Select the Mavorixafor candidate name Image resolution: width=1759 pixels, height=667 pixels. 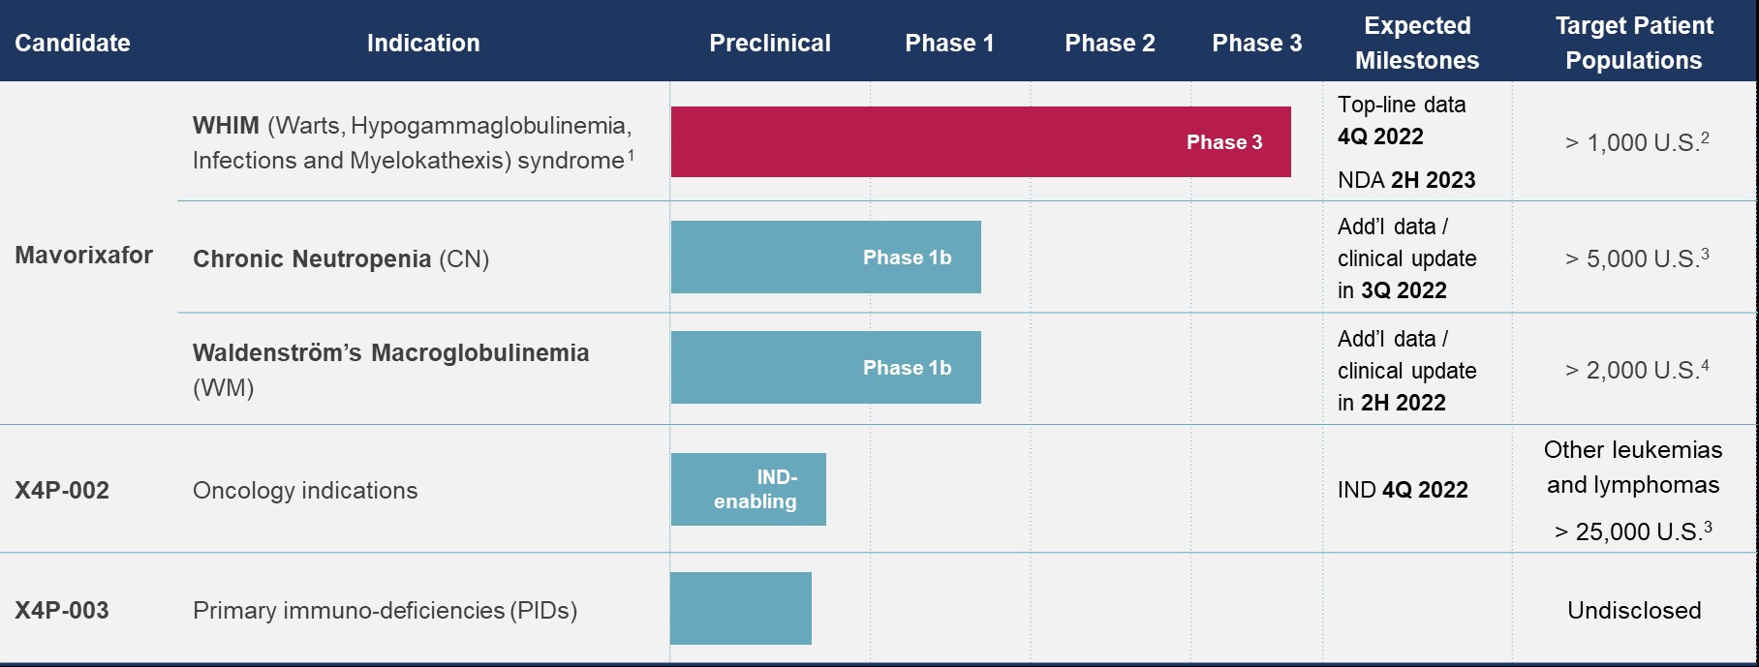tap(84, 256)
